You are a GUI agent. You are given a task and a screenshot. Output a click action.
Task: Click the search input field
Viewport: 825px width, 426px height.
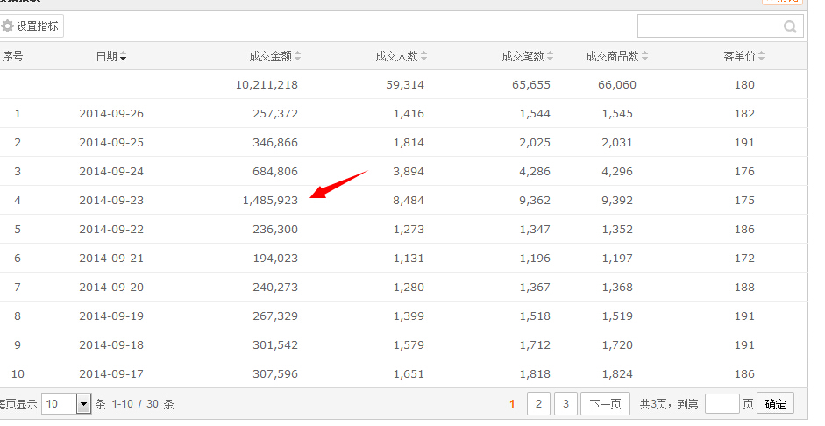pos(708,27)
